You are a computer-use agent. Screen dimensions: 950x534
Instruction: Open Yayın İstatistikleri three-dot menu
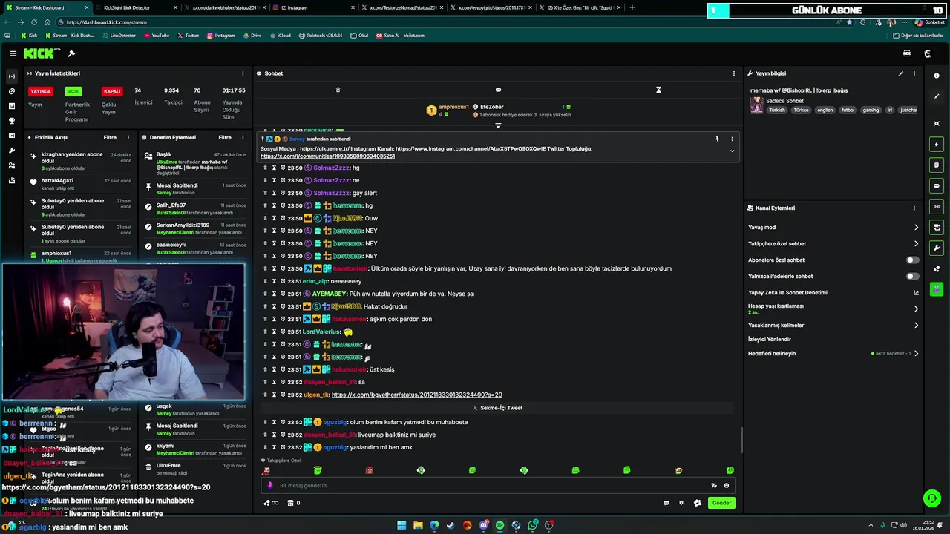(x=243, y=73)
